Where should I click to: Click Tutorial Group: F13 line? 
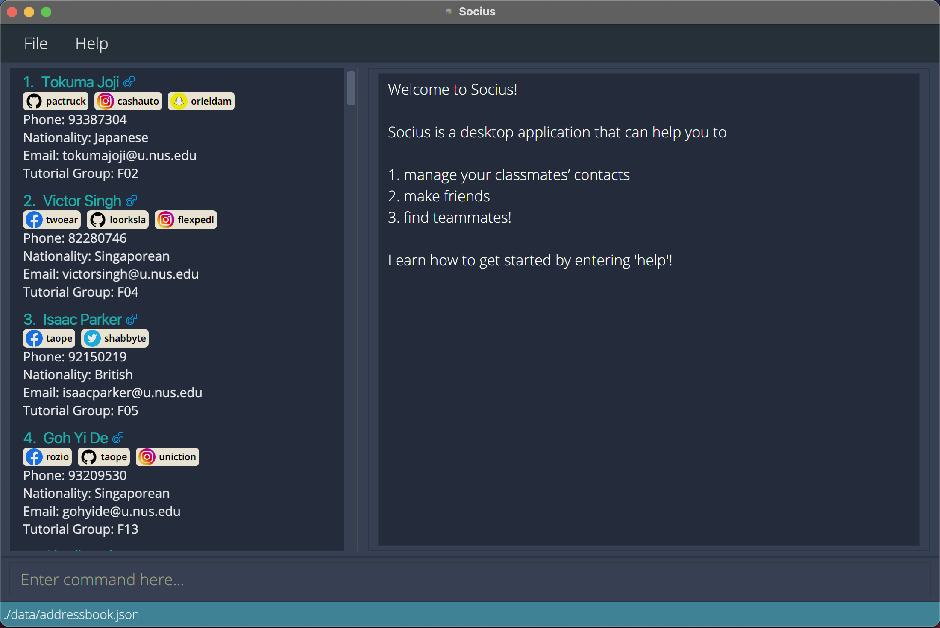coord(81,529)
